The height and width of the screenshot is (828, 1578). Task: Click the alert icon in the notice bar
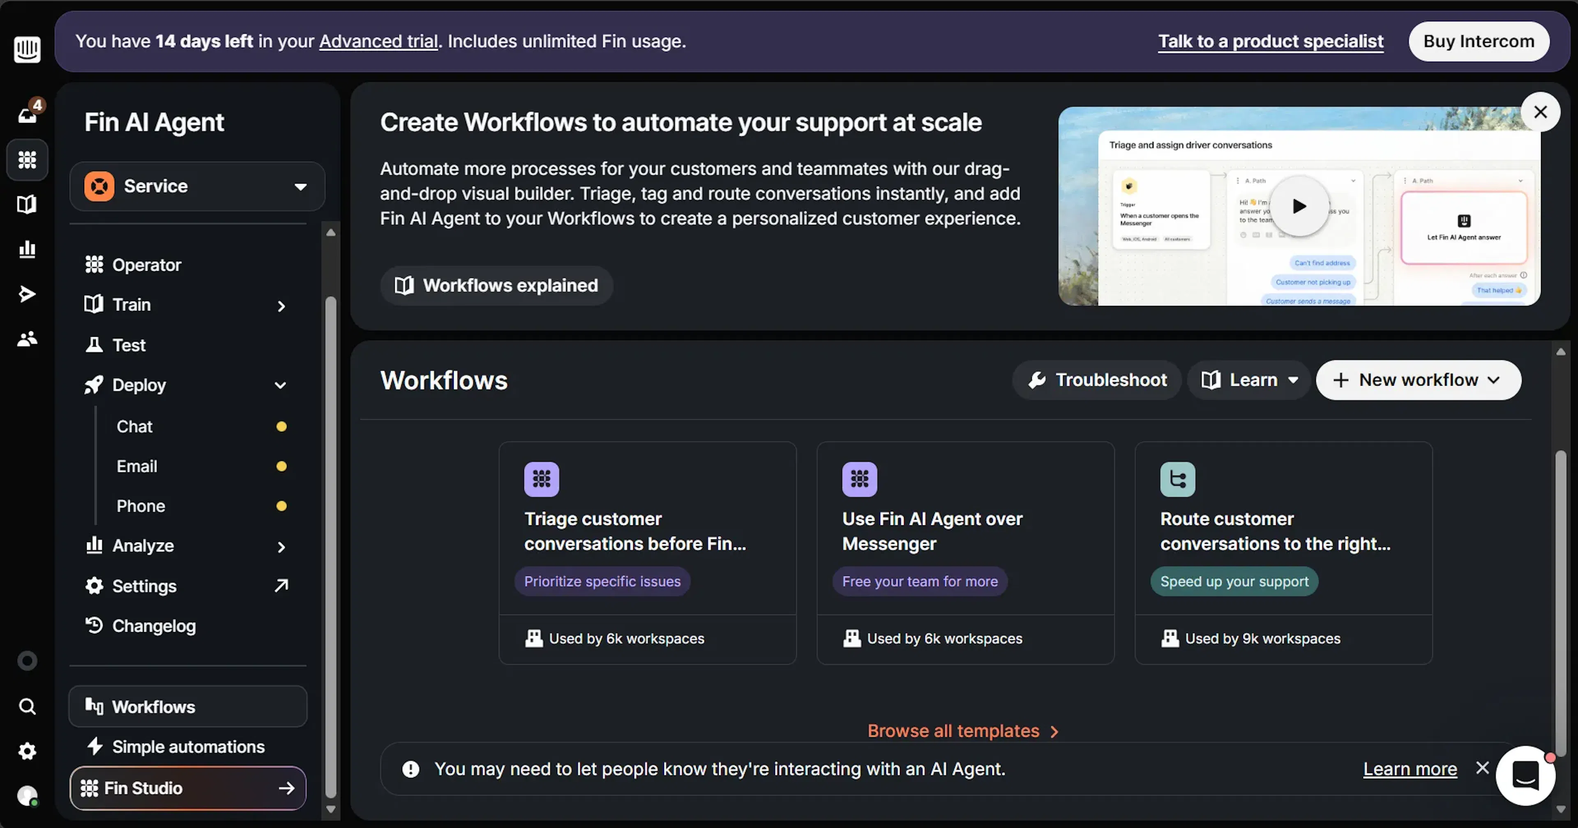click(411, 769)
